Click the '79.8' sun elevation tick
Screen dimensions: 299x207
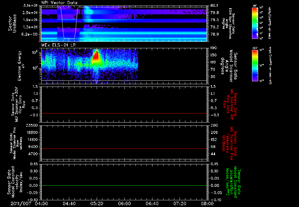point(215,13)
